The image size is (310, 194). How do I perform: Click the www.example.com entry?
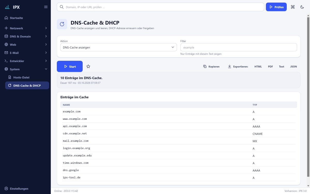point(75,119)
